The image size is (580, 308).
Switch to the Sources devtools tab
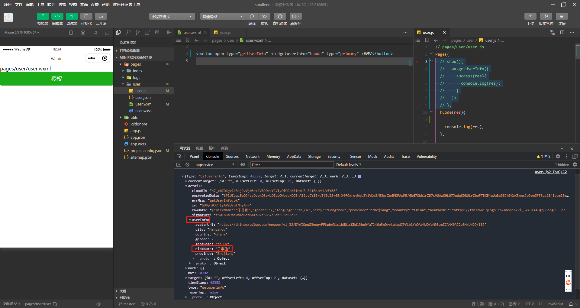[232, 157]
